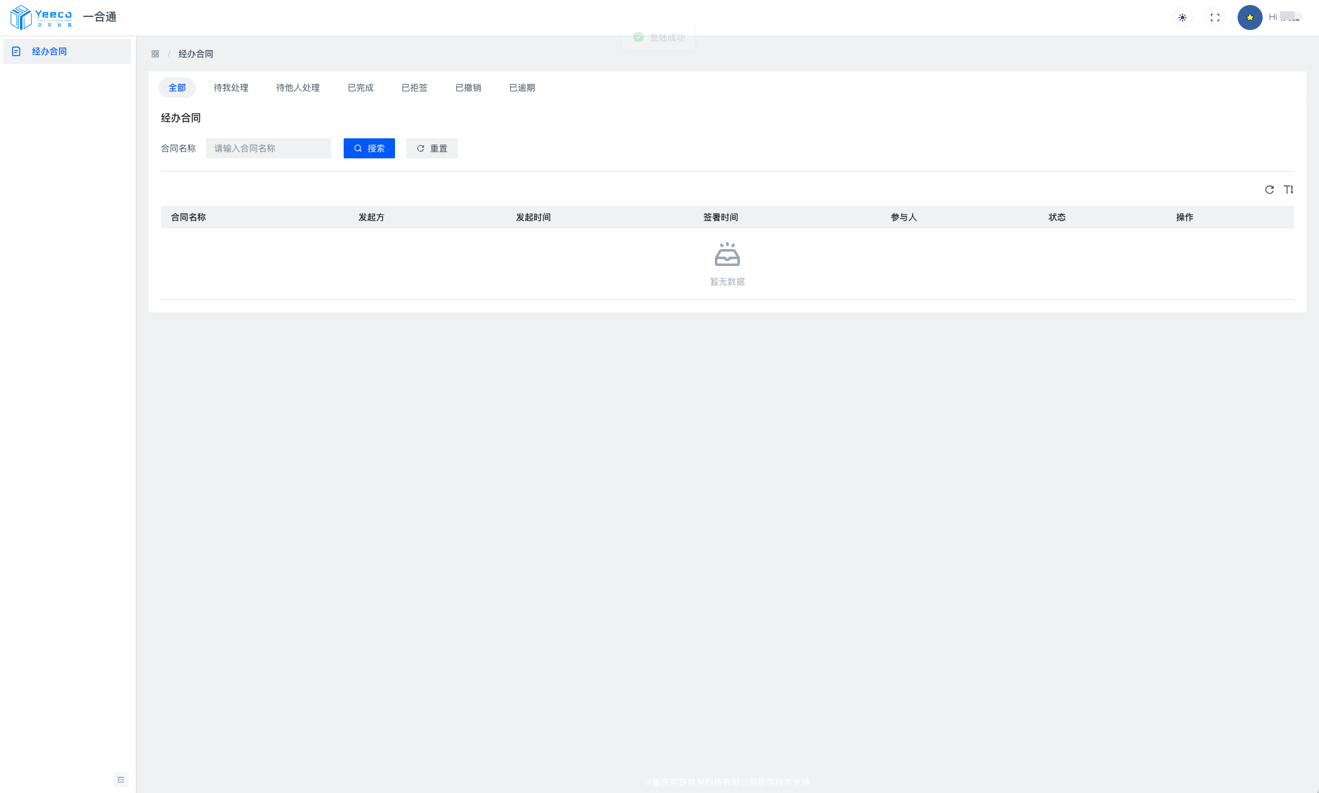Viewport: 1319px width, 793px height.
Task: View the 已撤销 tab
Action: 468,88
